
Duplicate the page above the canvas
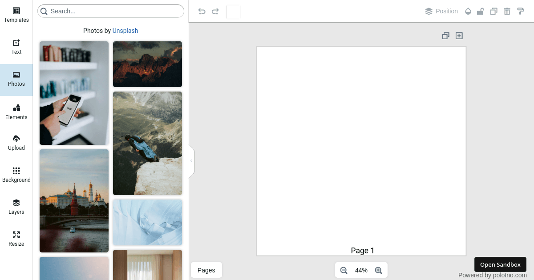pos(445,36)
